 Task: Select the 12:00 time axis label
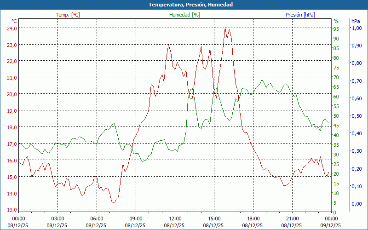pos(175,218)
